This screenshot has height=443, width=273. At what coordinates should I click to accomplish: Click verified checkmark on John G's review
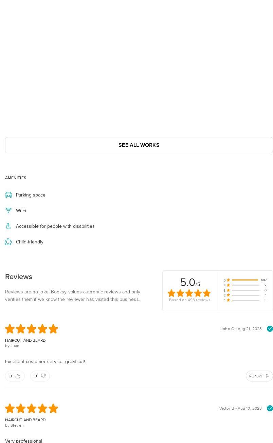click(x=270, y=329)
